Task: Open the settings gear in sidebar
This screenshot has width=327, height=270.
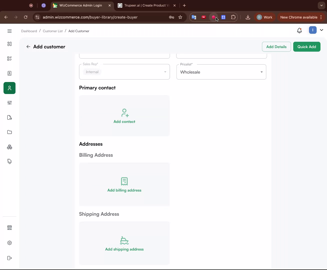Action: [9, 243]
